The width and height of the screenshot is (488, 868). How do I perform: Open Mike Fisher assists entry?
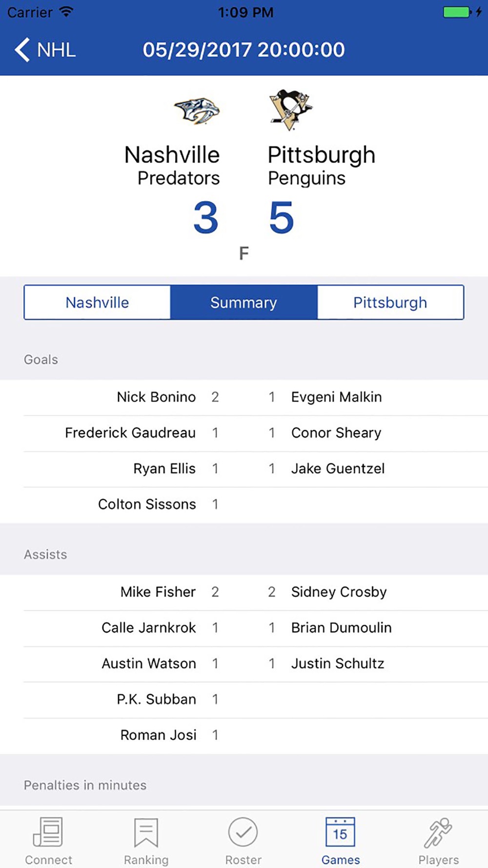coord(158,592)
